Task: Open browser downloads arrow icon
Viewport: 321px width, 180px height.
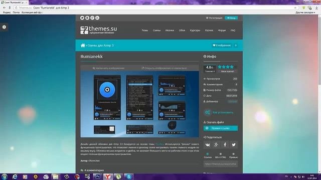Action: click(x=316, y=8)
